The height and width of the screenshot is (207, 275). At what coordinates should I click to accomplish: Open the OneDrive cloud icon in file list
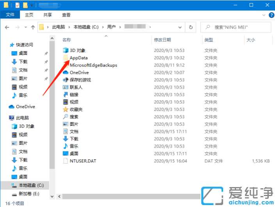point(66,73)
